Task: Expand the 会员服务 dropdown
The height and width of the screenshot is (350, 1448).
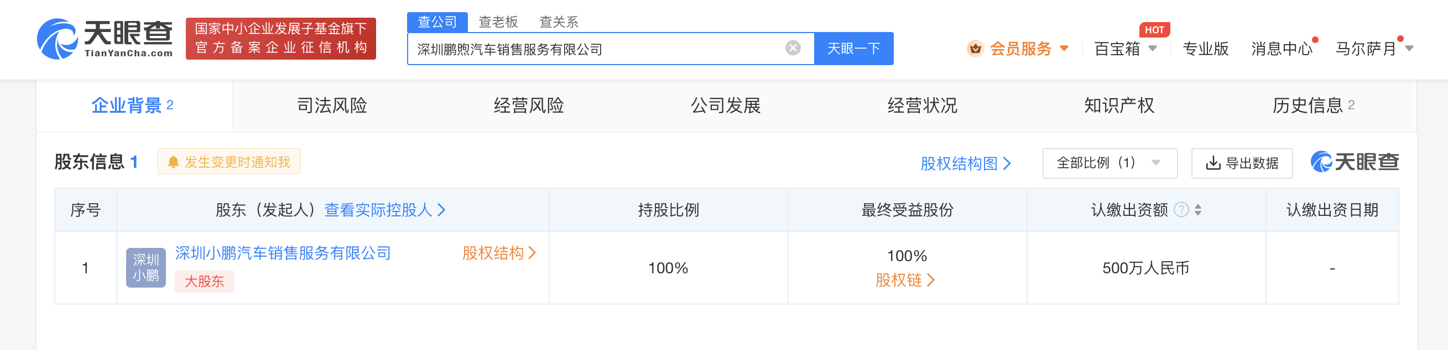Action: point(1064,49)
